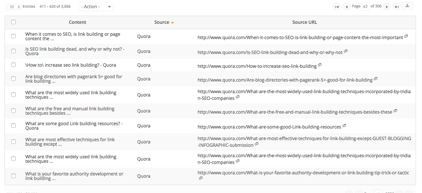Tick the 'free and manual link building' row
Viewport: 422px width, 193px height.
tap(13, 111)
